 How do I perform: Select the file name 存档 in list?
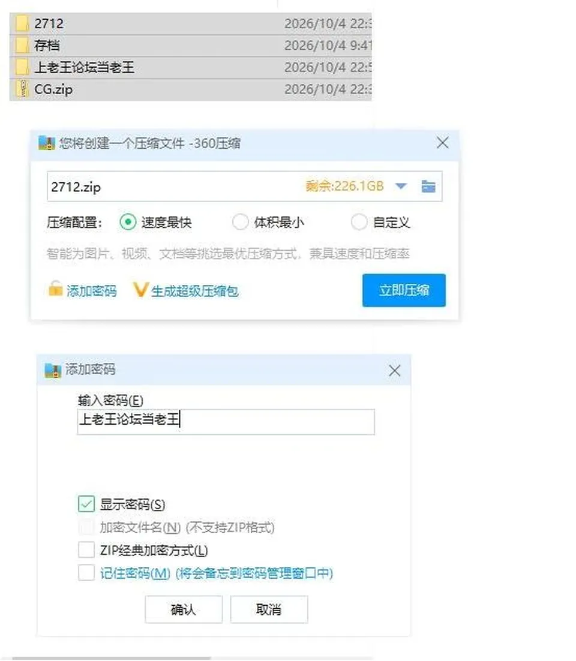pos(47,46)
